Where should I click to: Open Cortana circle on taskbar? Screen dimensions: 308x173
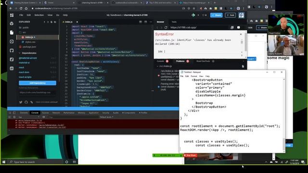pos(66,162)
